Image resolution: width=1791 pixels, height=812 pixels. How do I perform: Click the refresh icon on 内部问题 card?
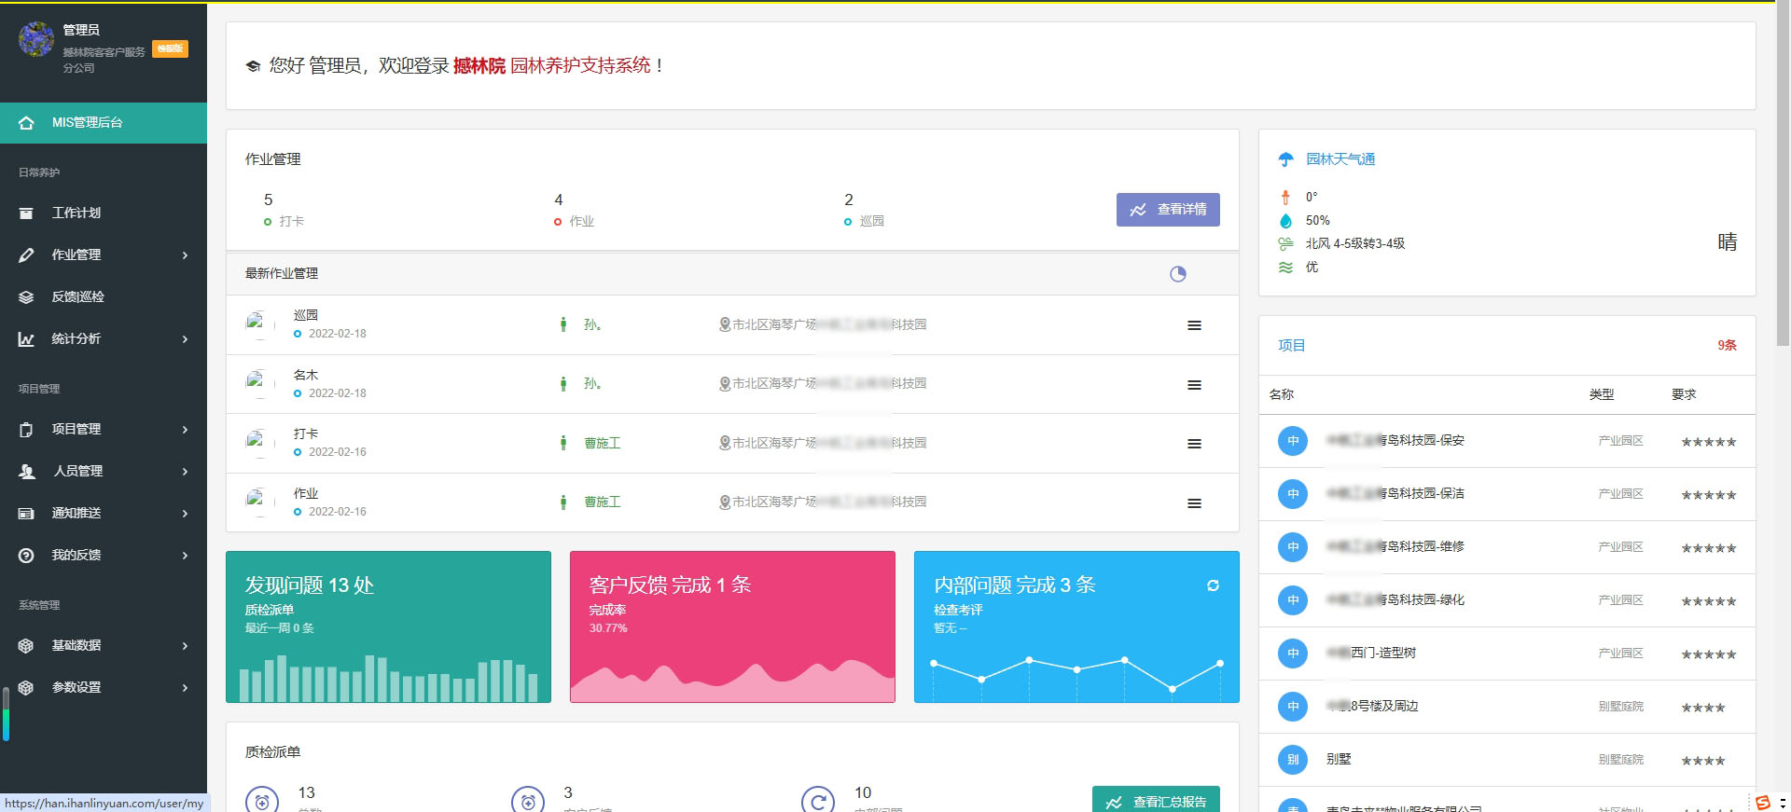pos(1213,585)
